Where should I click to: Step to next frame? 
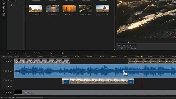click(x=132, y=48)
